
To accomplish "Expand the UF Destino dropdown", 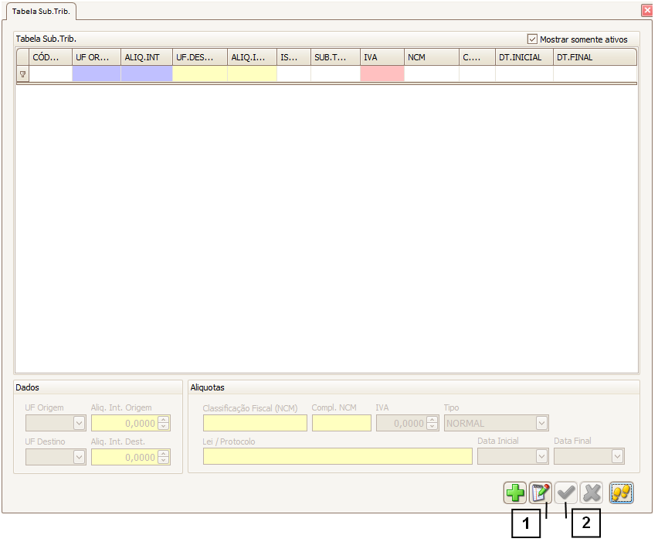I will click(79, 457).
